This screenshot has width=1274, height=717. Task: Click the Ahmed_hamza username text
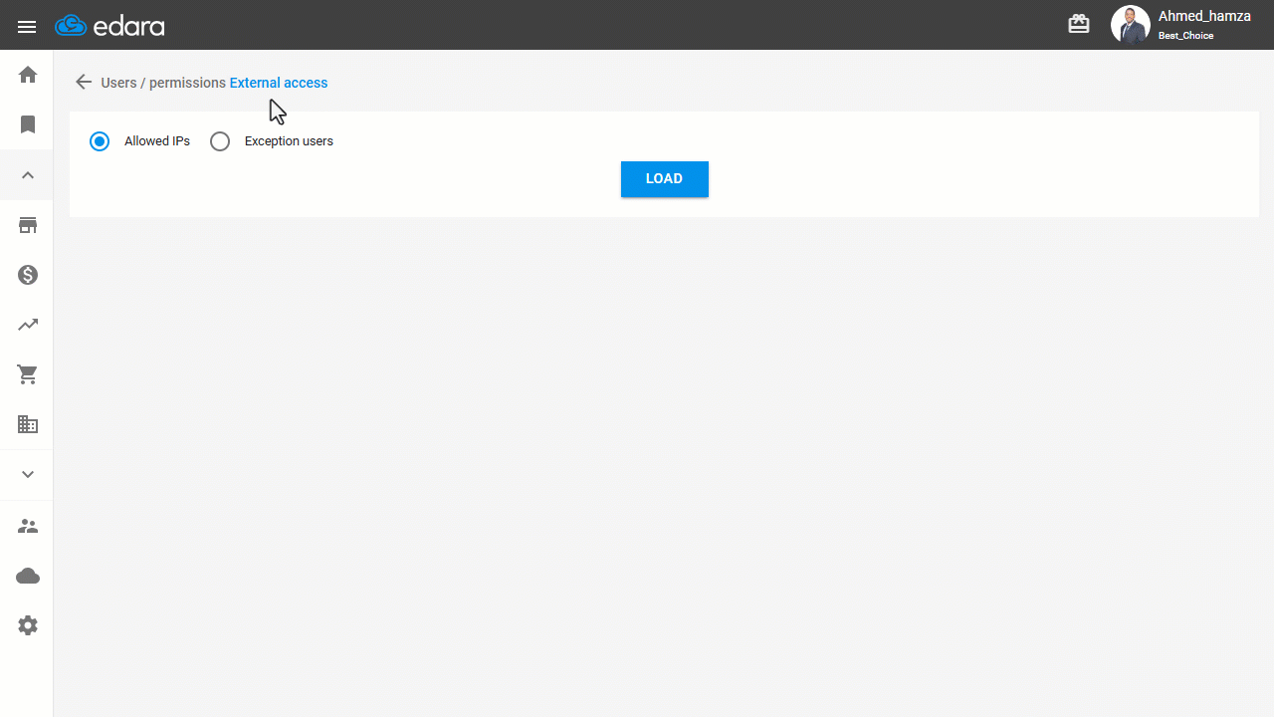click(x=1204, y=16)
